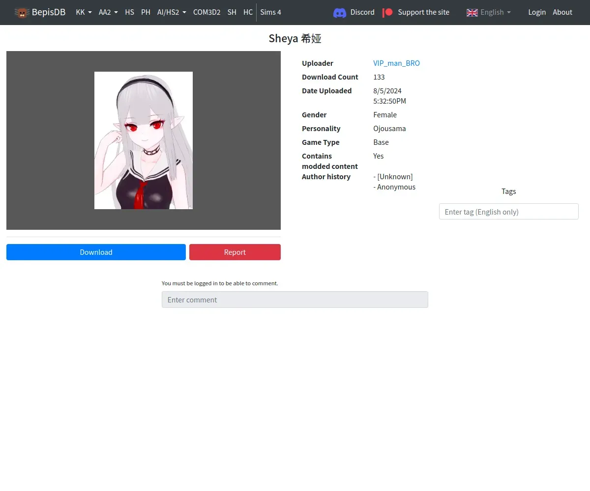Click the BepisDB logo icon
Viewport: 590px width, 491px height.
pos(22,12)
